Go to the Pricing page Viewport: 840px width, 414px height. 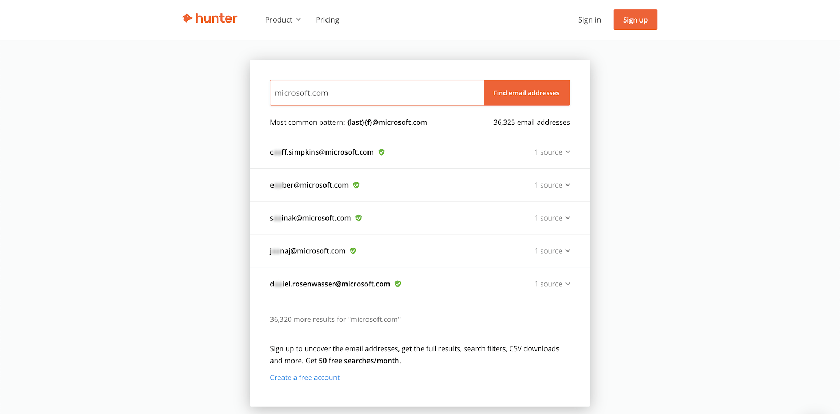pyautogui.click(x=328, y=20)
